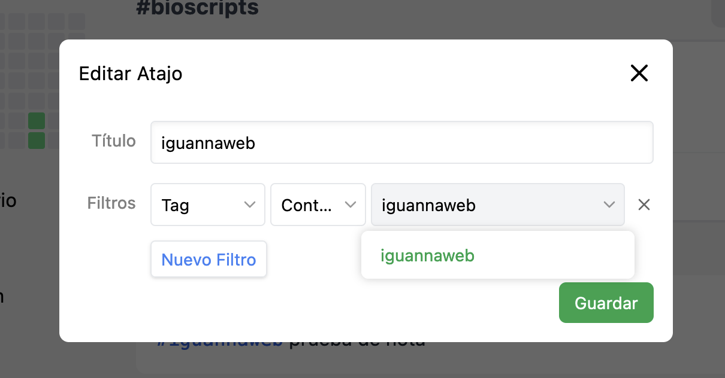Click the green iguannaweb suggestion text
The width and height of the screenshot is (725, 378).
coord(427,255)
